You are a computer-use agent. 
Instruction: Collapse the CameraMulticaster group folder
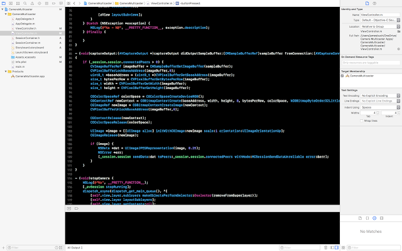6,14
